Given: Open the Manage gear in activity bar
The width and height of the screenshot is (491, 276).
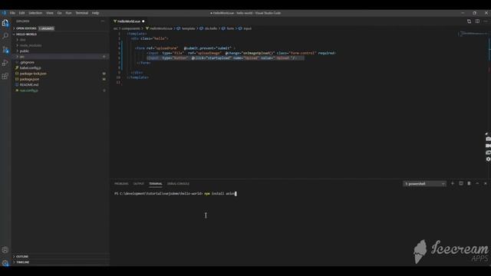Looking at the screenshot, I should 5,263.
